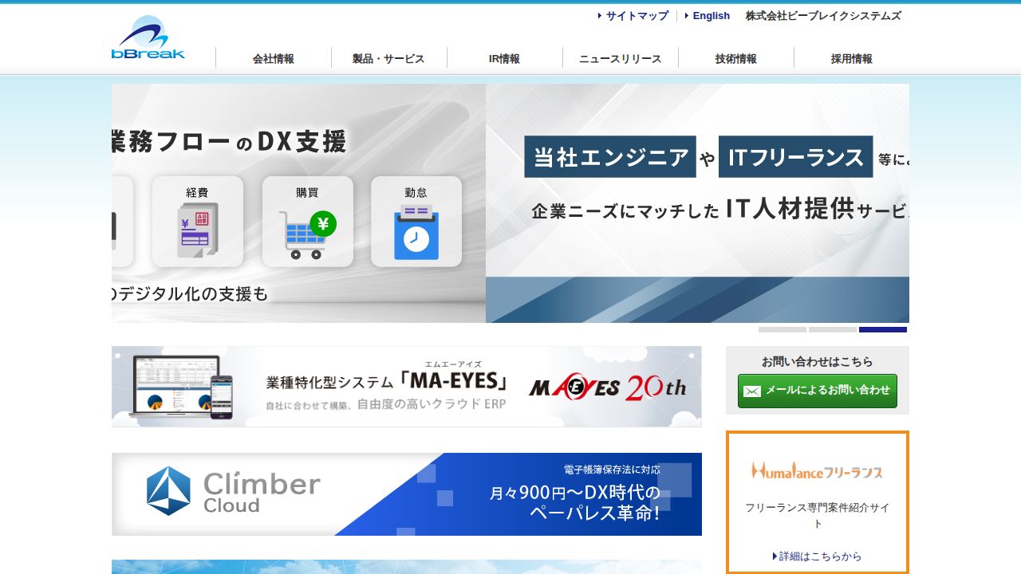The width and height of the screenshot is (1021, 574).
Task: Open the MA-EYES cloud ERP banner
Action: tap(407, 387)
